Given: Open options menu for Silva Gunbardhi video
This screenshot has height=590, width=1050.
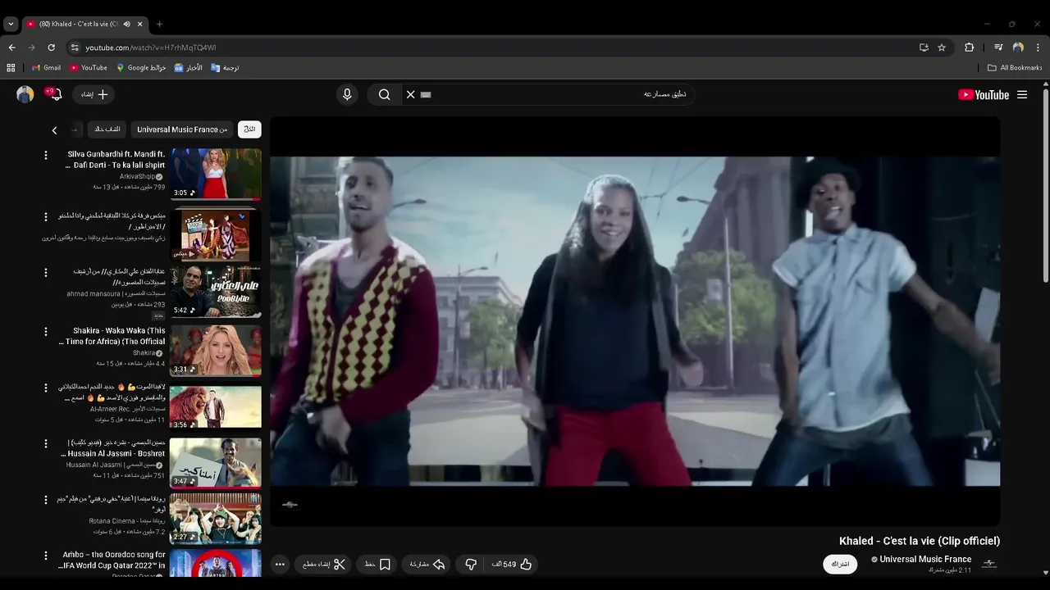Looking at the screenshot, I should [x=46, y=154].
